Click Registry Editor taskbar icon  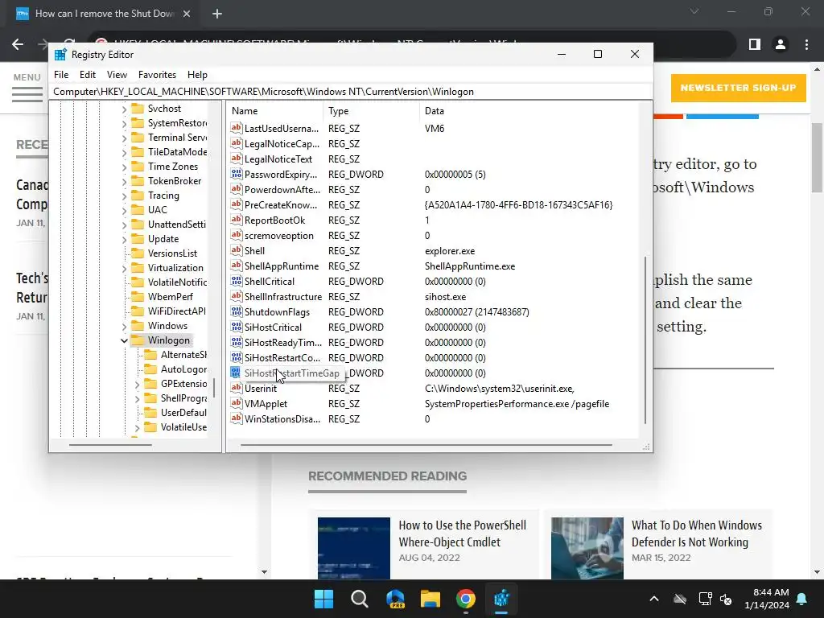501,599
